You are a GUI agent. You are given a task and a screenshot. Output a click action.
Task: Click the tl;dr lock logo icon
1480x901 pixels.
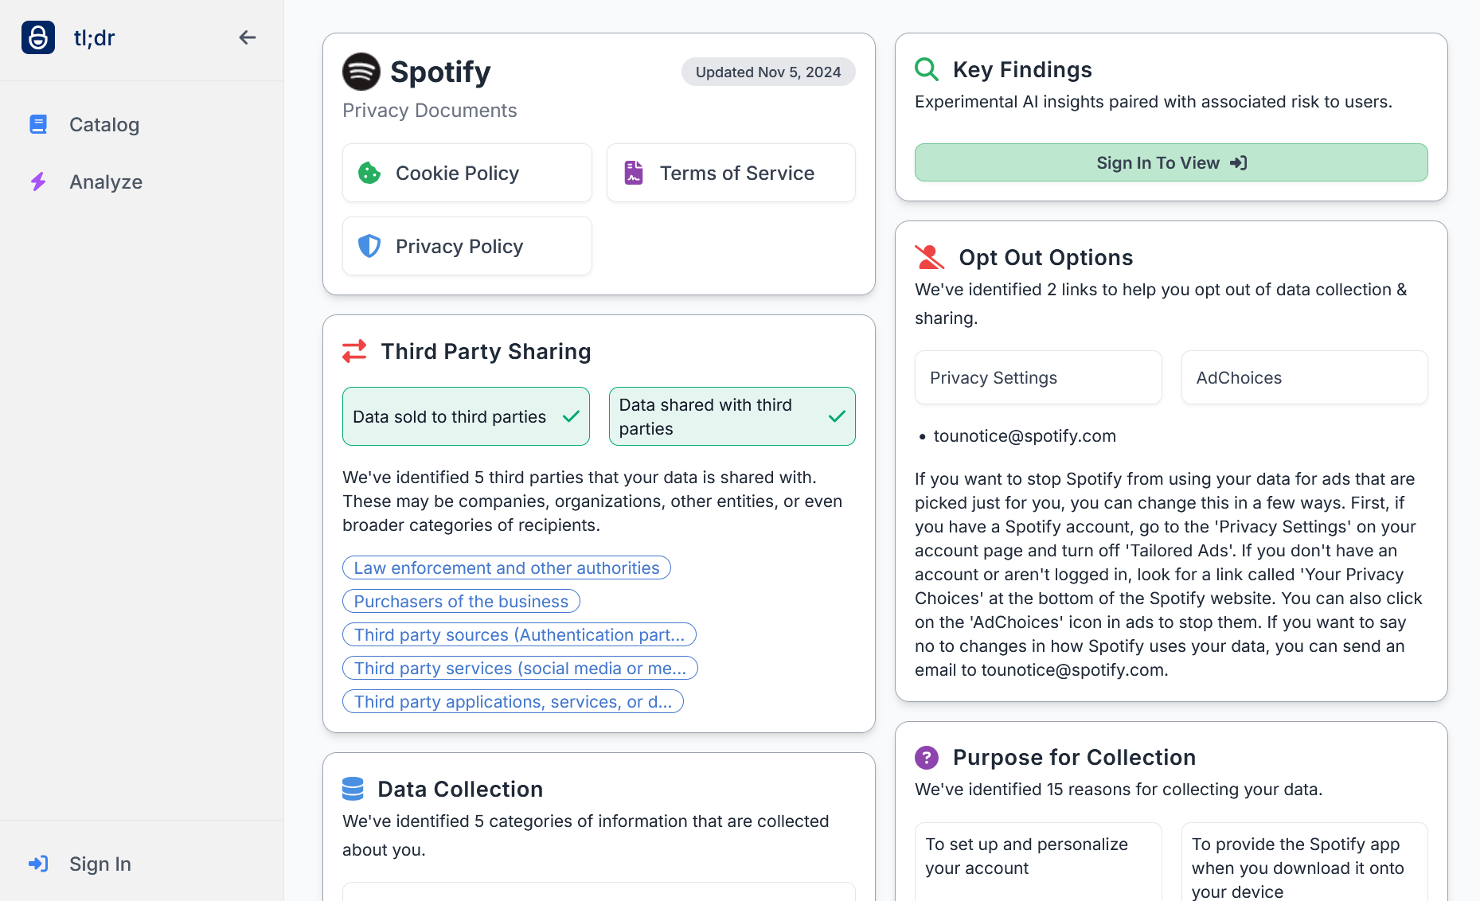click(x=38, y=37)
